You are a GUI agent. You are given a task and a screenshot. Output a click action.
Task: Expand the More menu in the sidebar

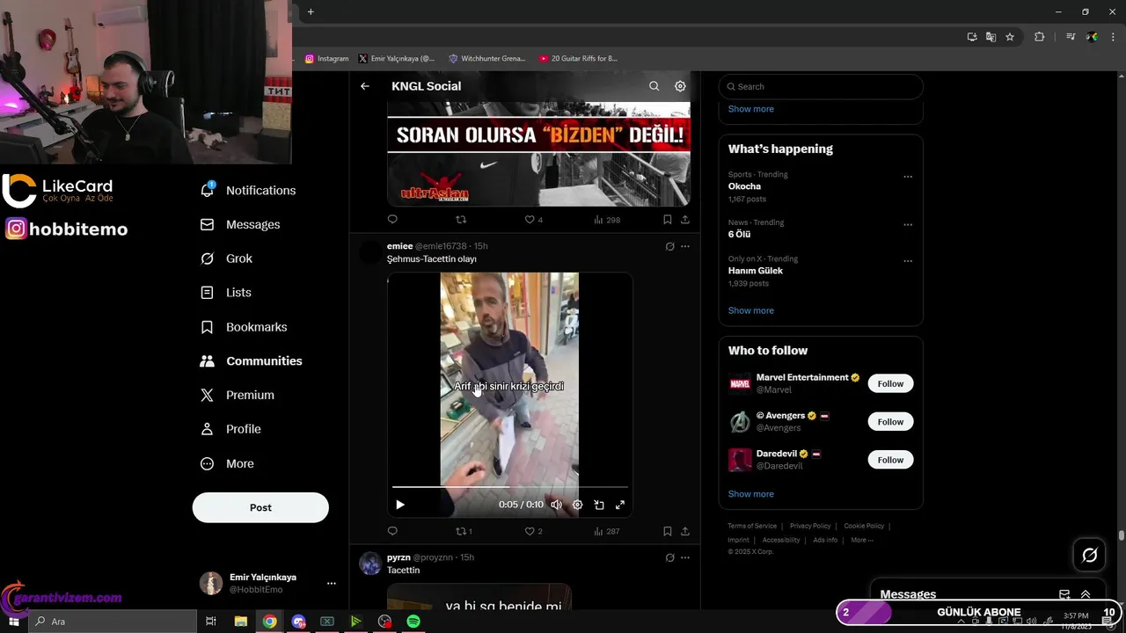(x=227, y=463)
